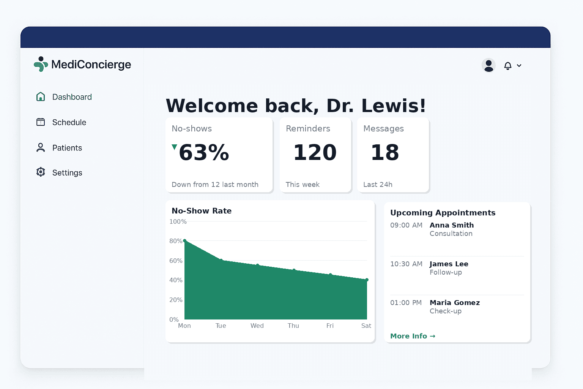
Task: Open the Schedule section in the sidebar
Action: tap(69, 122)
